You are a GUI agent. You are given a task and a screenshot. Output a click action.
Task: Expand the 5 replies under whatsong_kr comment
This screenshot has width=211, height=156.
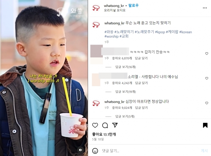click(x=125, y=116)
